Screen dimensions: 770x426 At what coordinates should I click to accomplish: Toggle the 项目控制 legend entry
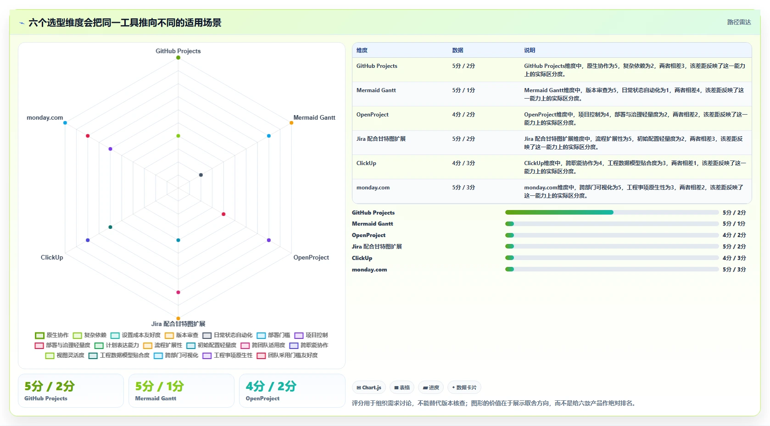click(x=311, y=335)
